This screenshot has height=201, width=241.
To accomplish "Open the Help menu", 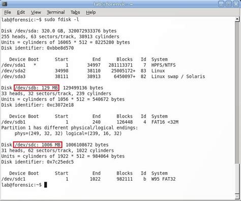I will point(91,12).
